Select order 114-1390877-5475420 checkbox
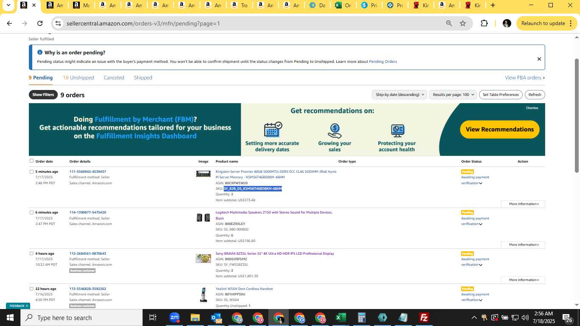Image resolution: width=580 pixels, height=326 pixels. point(31,212)
